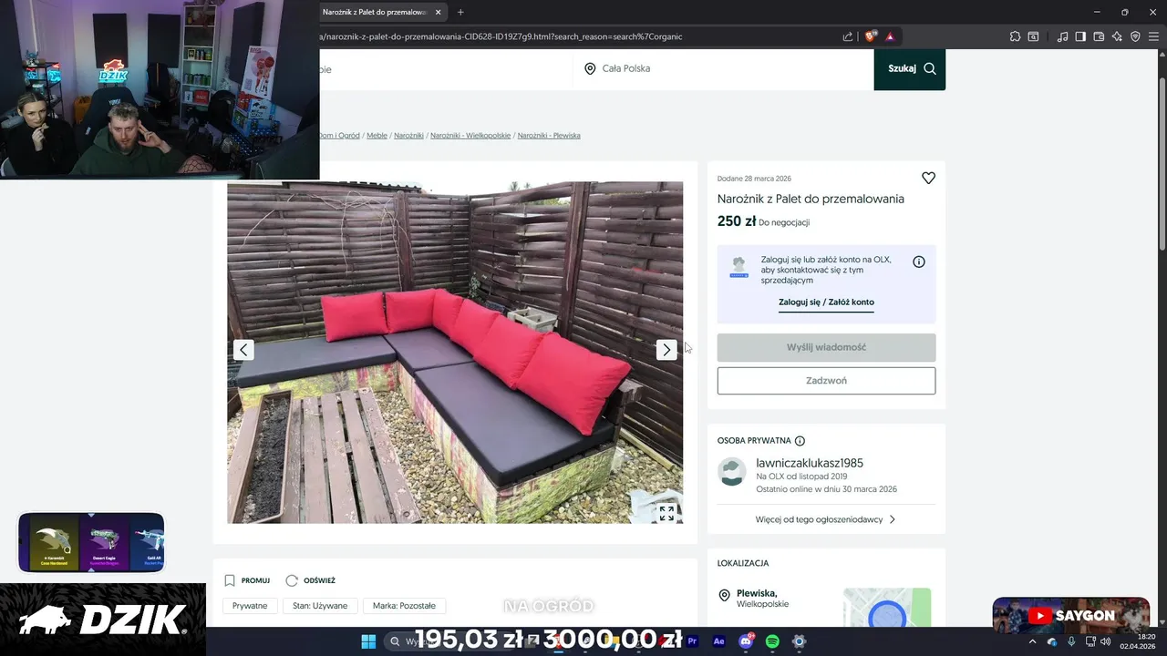Select the Narożnik z Palet browser tab
This screenshot has width=1167, height=656.
pos(375,12)
